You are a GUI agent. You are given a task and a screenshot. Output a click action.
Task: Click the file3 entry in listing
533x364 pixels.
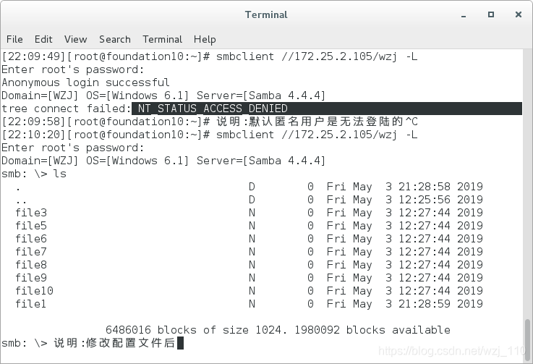[x=31, y=213]
